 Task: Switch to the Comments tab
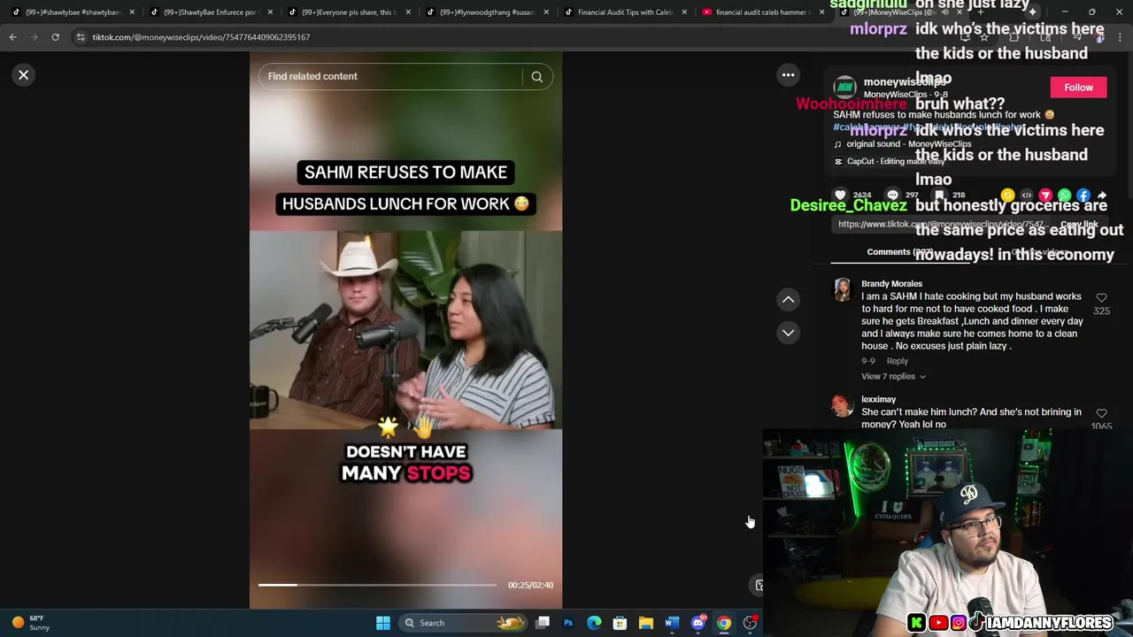pyautogui.click(x=900, y=252)
